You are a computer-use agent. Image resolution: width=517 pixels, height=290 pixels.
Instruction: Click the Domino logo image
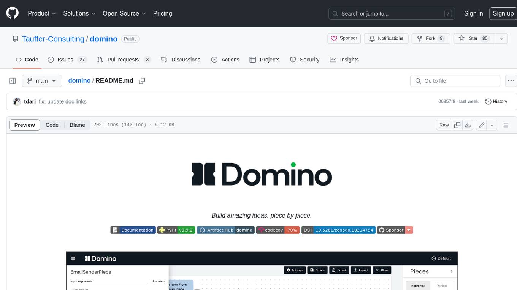[262, 174]
